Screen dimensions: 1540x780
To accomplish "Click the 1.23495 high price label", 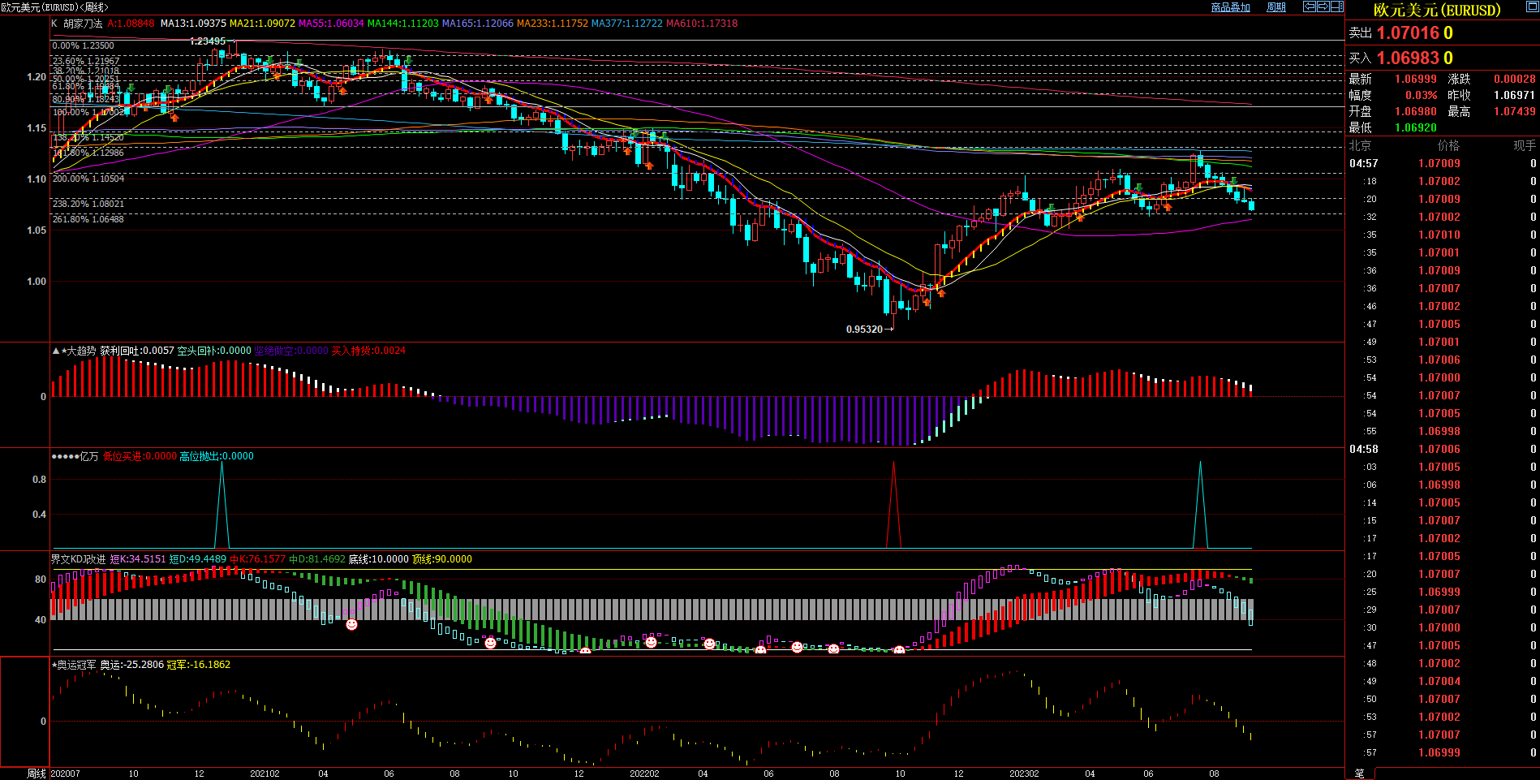I will (208, 41).
